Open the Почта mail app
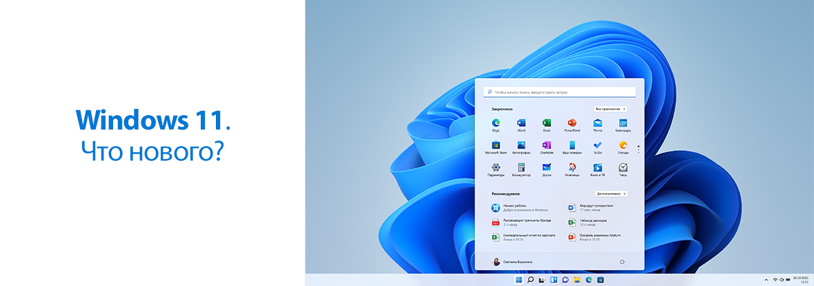 597,125
